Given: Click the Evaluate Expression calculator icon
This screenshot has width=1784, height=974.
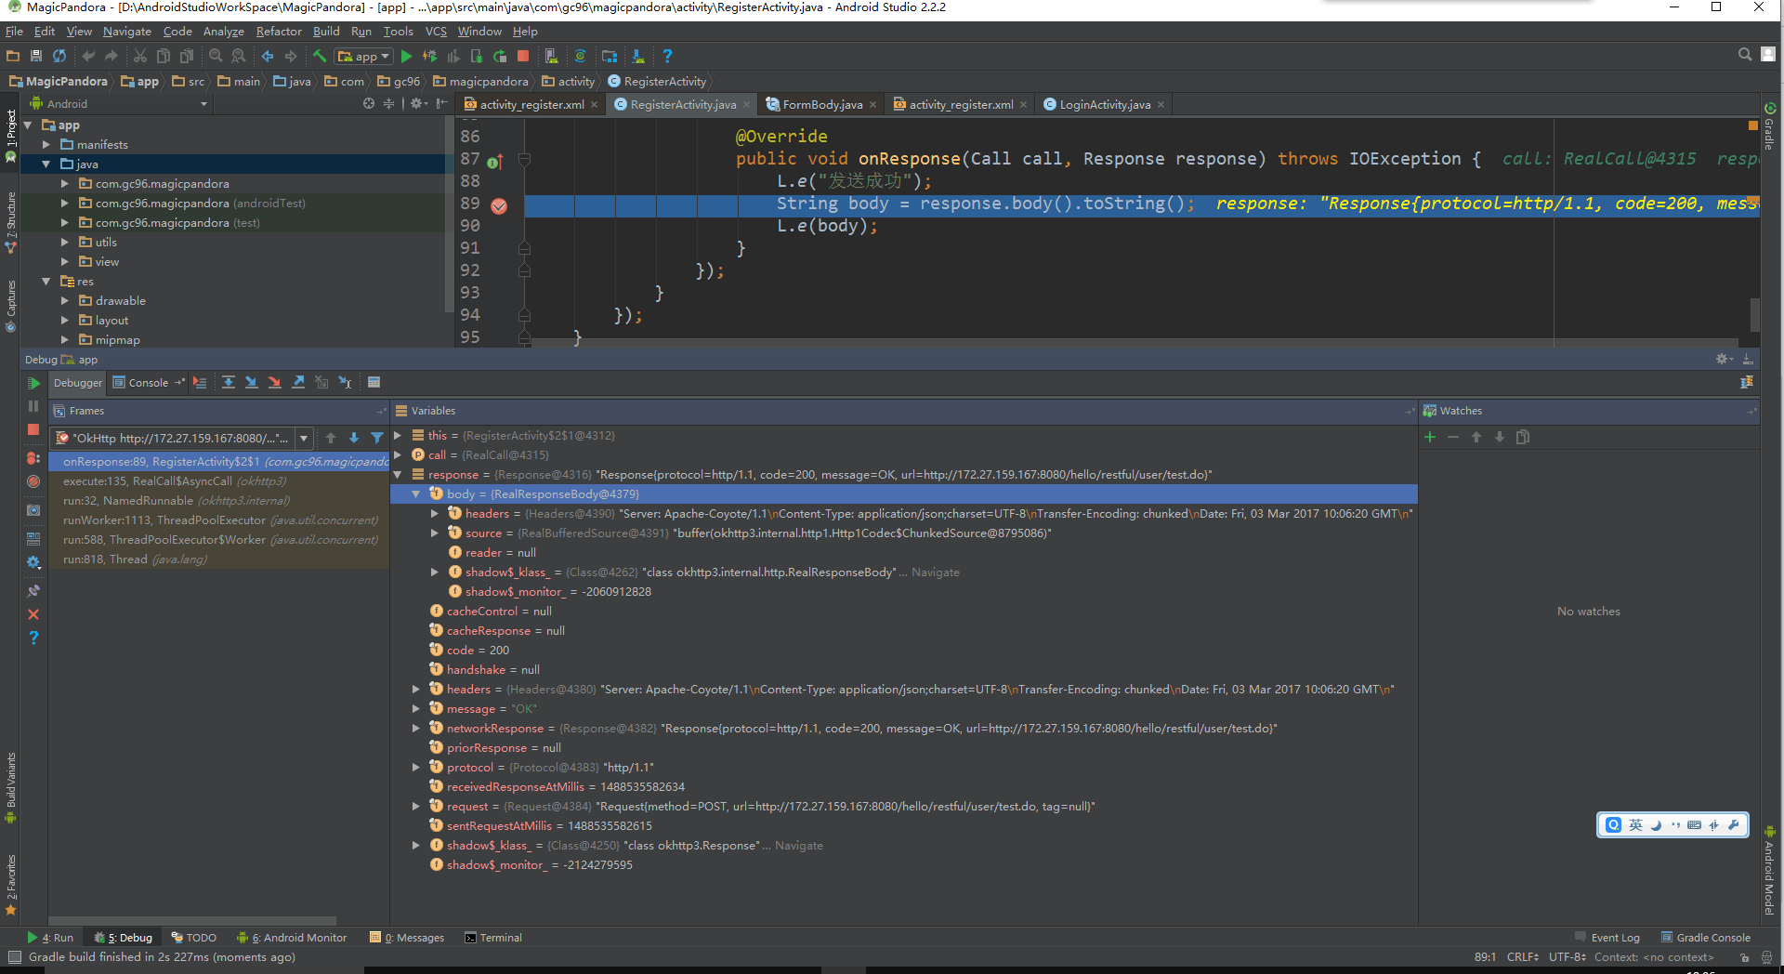Looking at the screenshot, I should [x=374, y=382].
